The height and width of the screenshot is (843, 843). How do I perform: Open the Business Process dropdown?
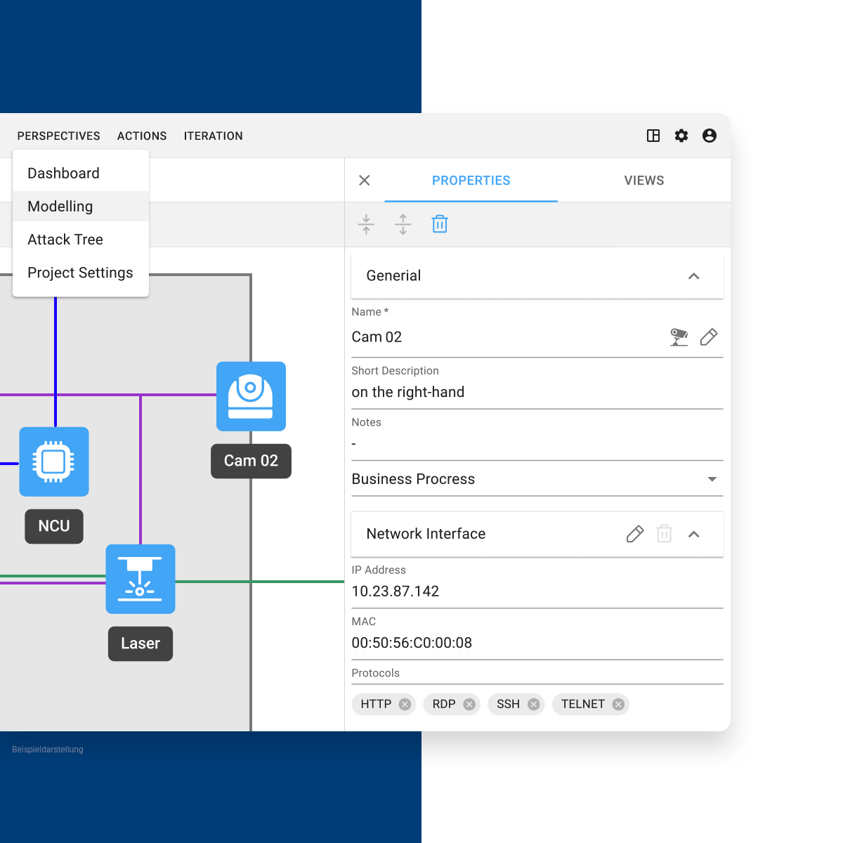[x=712, y=479]
